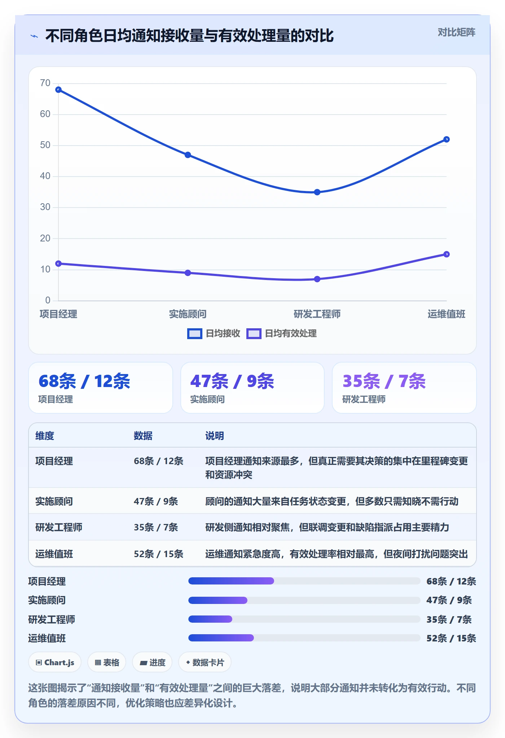Click the 项目经理 x-axis label
The width and height of the screenshot is (505, 738).
coord(58,314)
